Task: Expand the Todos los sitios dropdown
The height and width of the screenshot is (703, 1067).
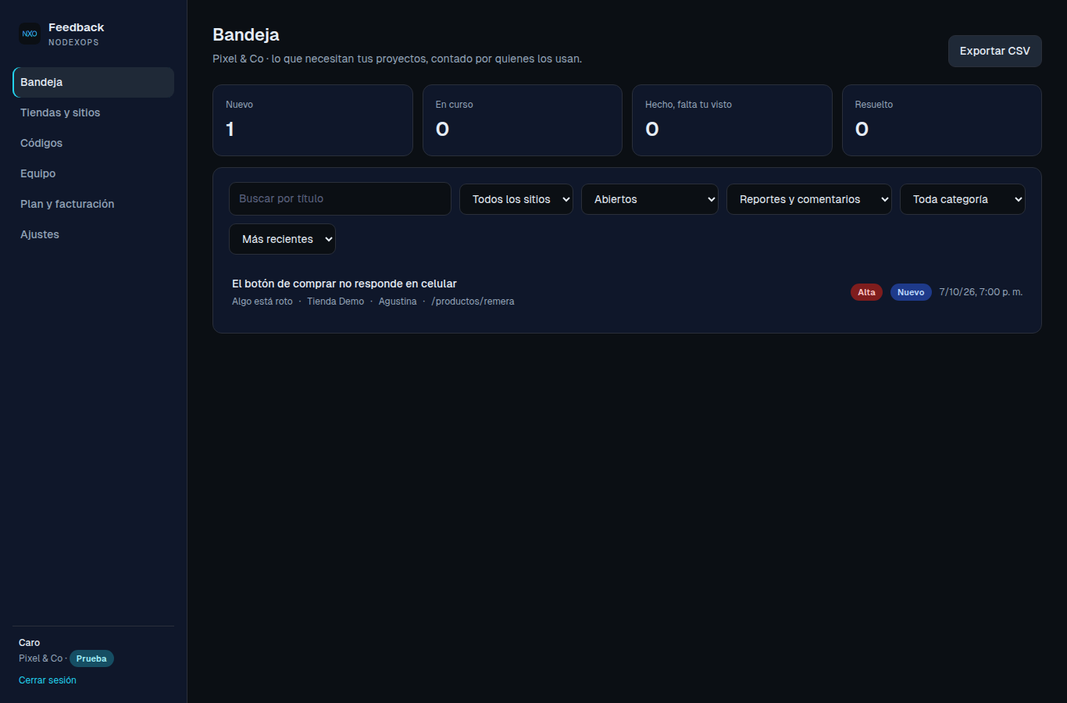Action: [x=516, y=199]
